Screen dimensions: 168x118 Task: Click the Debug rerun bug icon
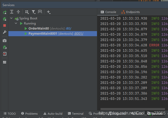[5, 19]
